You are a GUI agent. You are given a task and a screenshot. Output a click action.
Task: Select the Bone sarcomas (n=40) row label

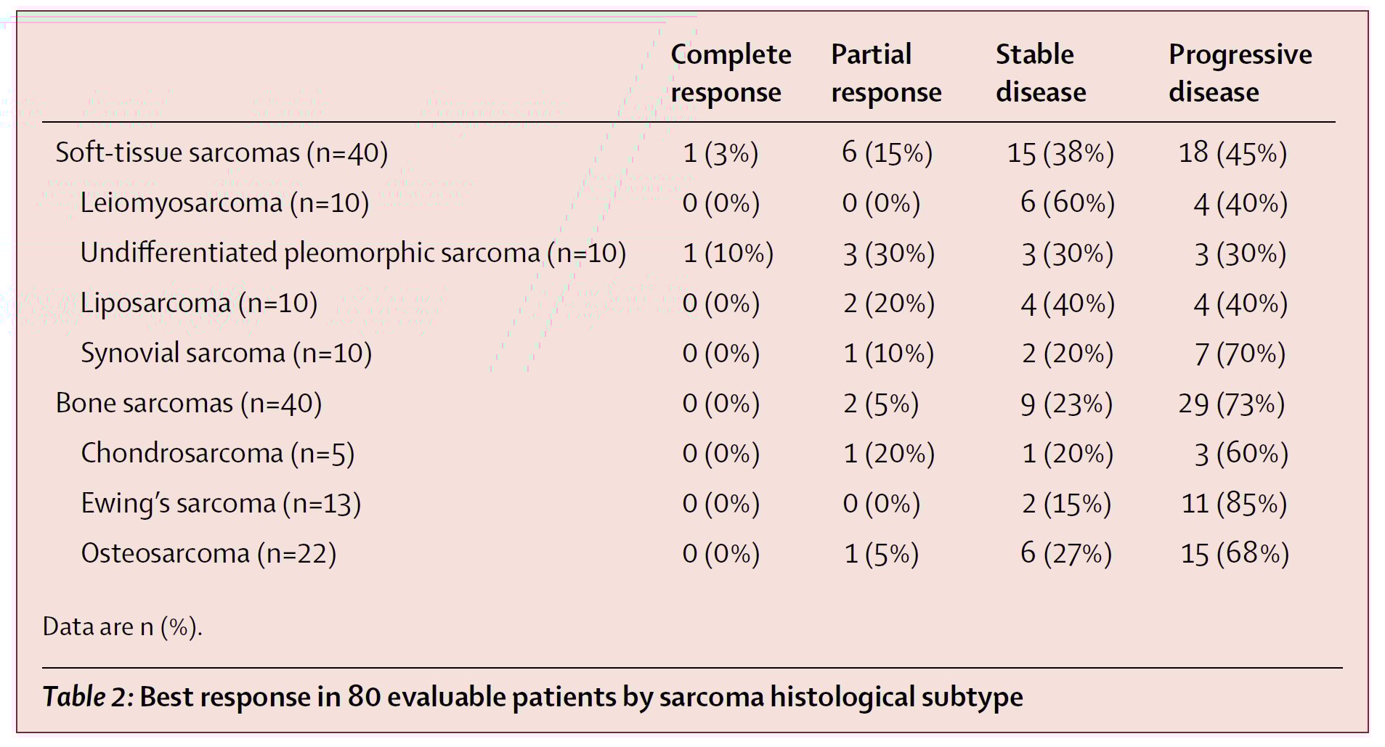point(188,404)
